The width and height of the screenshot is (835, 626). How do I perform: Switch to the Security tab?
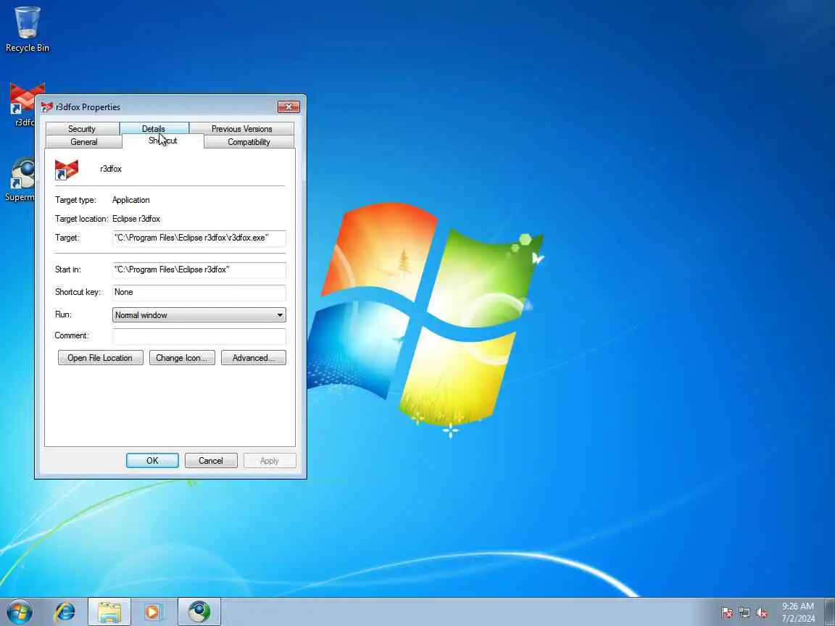point(81,129)
